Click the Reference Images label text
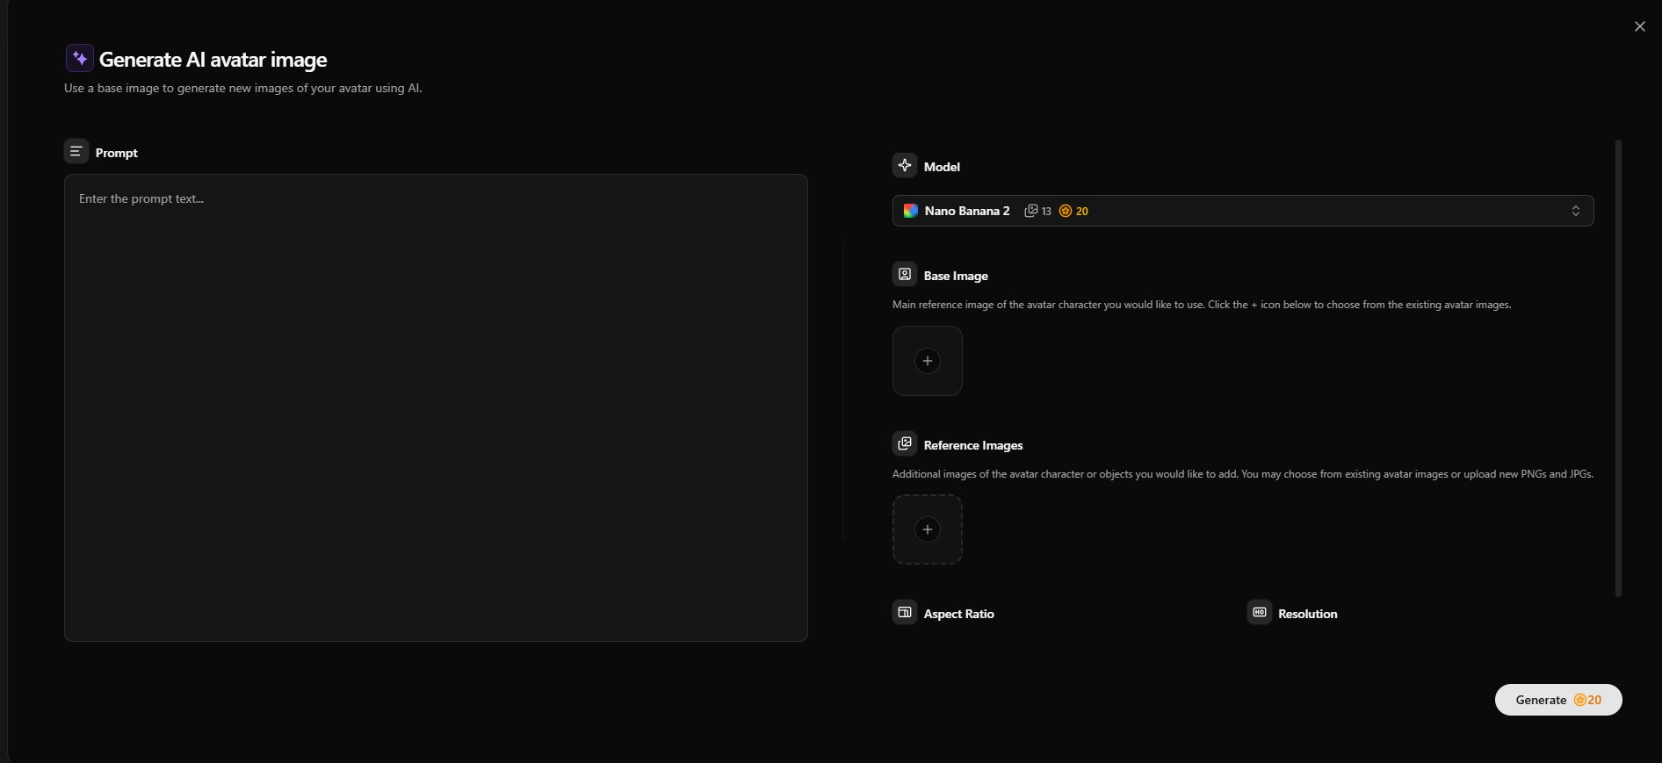The height and width of the screenshot is (763, 1662). pos(973,445)
